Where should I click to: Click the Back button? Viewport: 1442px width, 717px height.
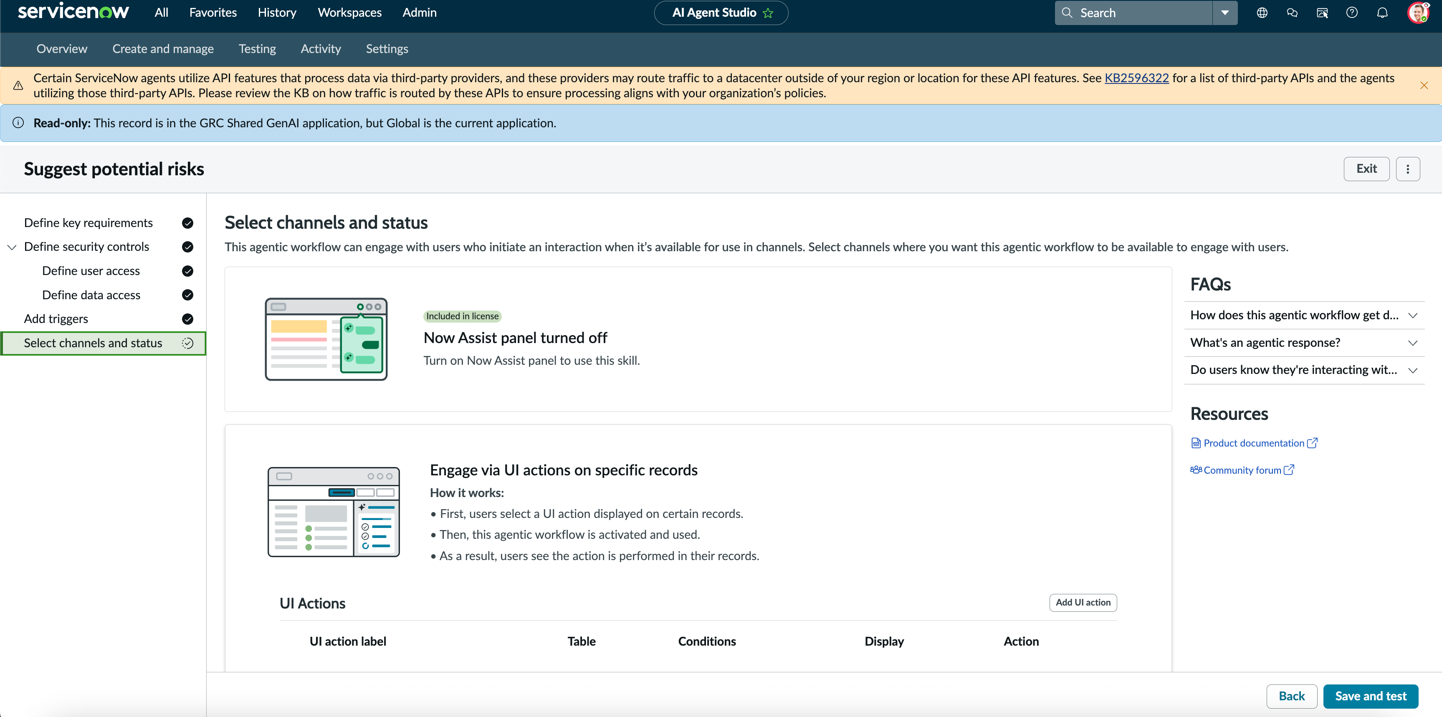point(1291,696)
